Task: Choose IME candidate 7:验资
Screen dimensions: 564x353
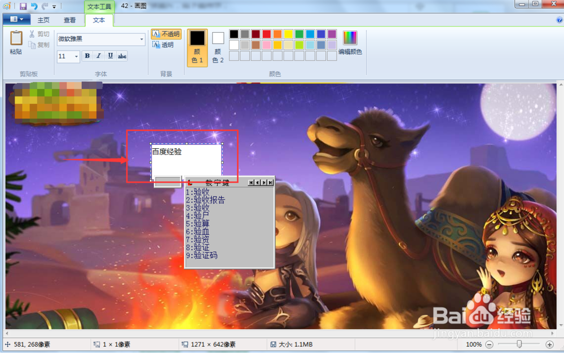Action: (198, 240)
